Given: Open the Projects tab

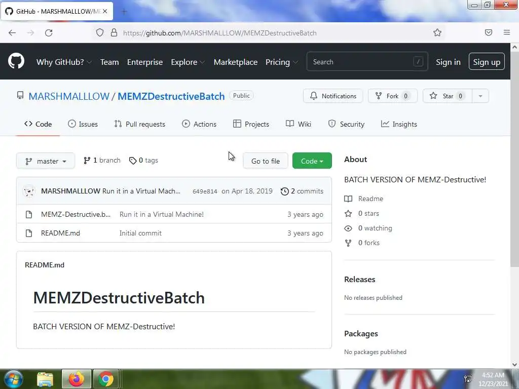Looking at the screenshot, I should [x=251, y=124].
